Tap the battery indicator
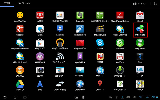 157,97
